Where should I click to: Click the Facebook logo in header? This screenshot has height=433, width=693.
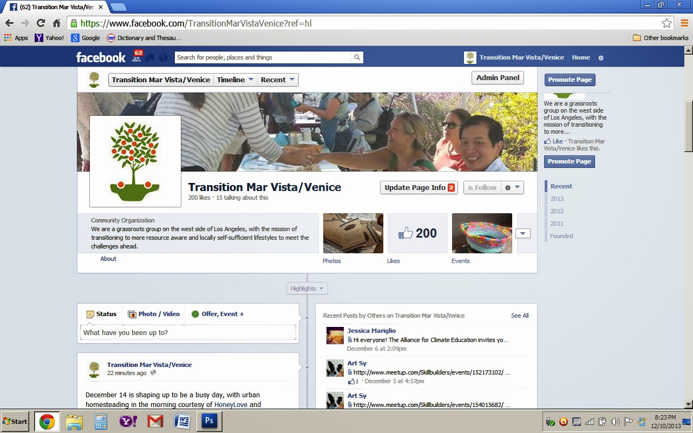(x=101, y=57)
